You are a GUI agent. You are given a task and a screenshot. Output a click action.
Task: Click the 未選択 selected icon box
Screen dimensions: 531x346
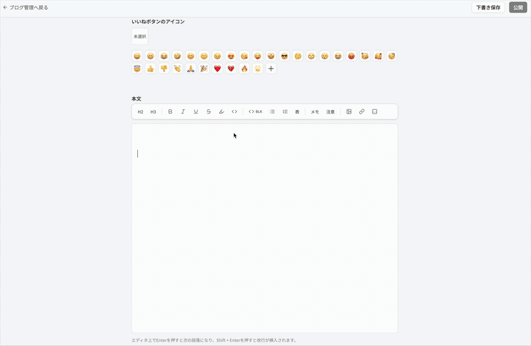pyautogui.click(x=140, y=37)
